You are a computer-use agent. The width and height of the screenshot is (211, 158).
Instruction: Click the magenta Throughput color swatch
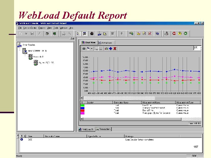82,113
